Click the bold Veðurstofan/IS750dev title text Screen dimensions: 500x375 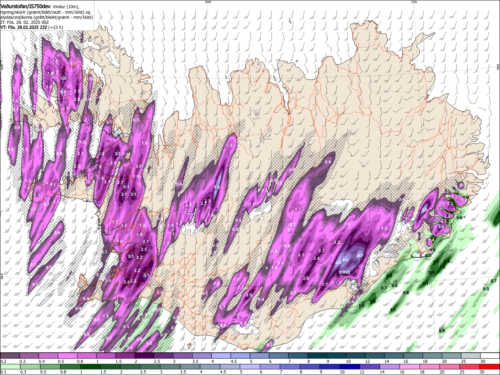click(25, 6)
